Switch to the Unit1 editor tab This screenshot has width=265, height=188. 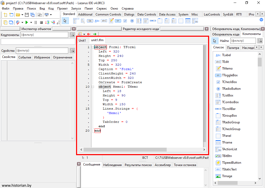[82, 40]
